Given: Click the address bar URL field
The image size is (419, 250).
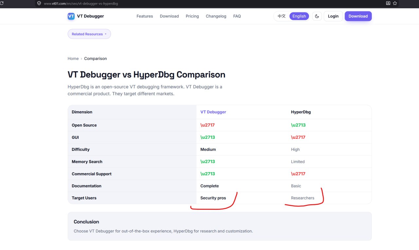Looking at the screenshot, I should coord(209,4).
